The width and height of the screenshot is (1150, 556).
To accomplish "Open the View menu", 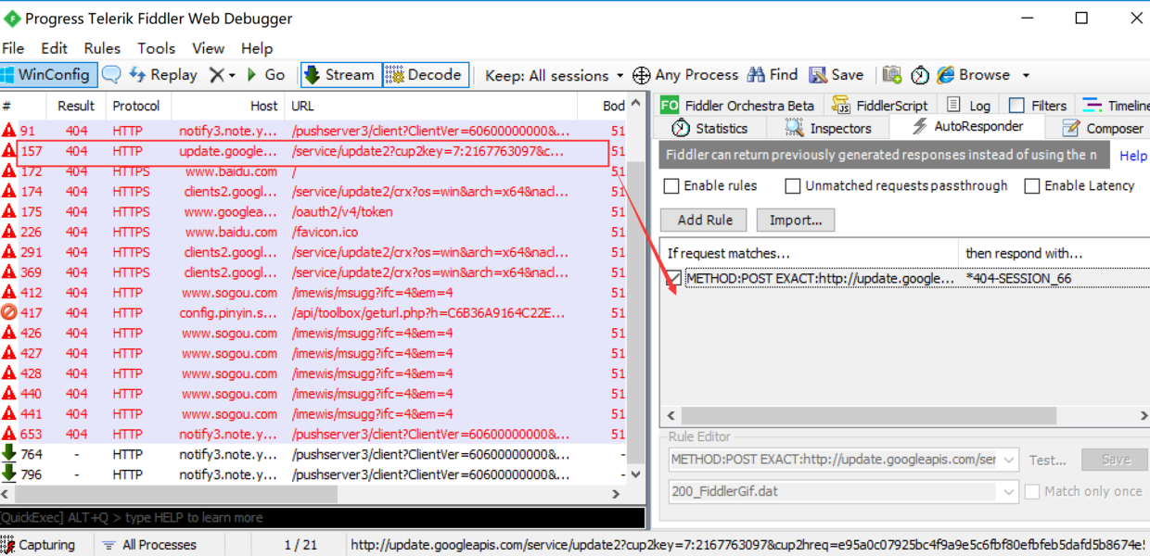I will [208, 48].
